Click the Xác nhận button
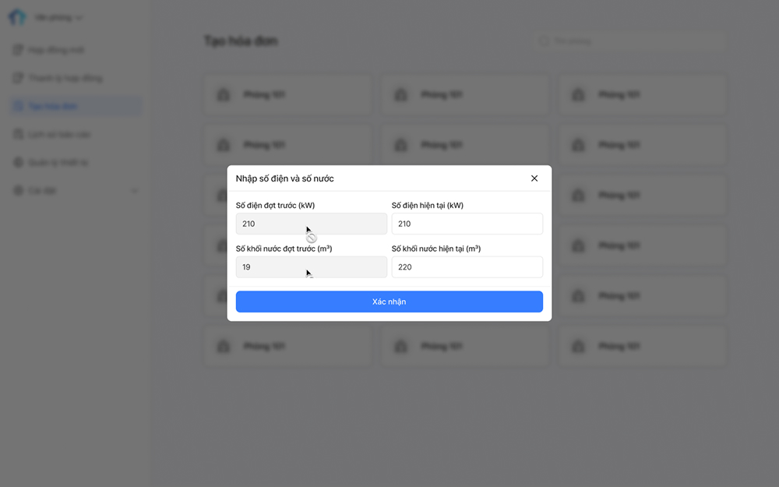 coord(389,302)
